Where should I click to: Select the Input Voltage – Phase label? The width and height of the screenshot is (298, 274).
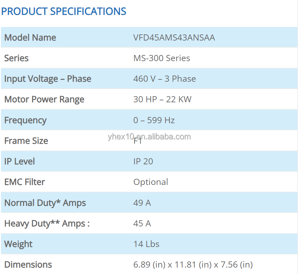pos(48,79)
